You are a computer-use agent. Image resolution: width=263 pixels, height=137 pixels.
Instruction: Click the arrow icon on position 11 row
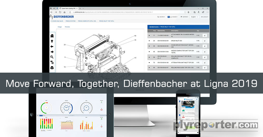click(x=149, y=35)
